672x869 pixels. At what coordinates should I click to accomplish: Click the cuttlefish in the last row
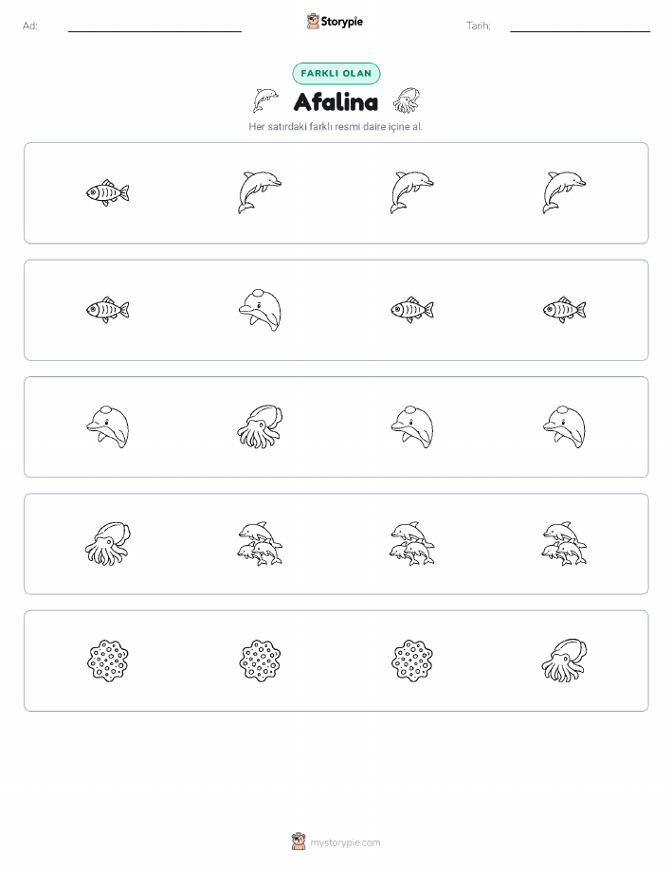coord(564,661)
